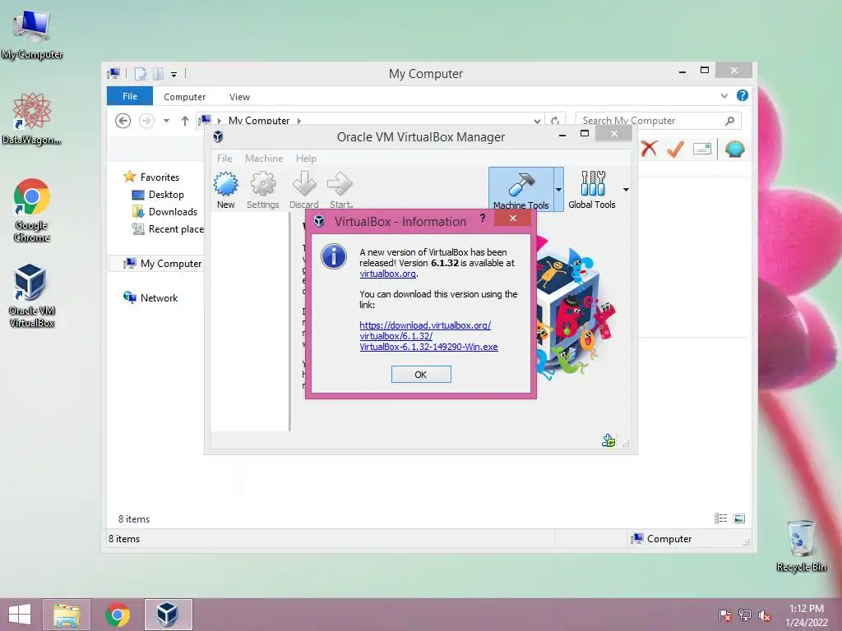Click OK in VirtualBox Information dialog
Screen dimensions: 842x631
pos(421,375)
